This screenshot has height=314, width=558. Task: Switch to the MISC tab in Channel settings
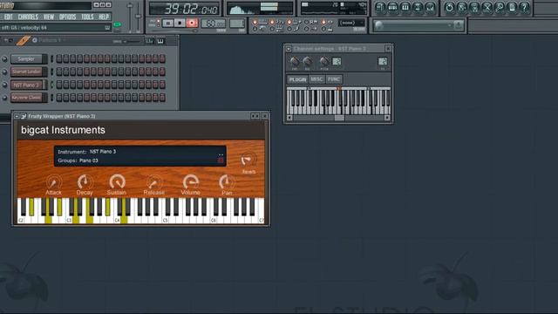click(316, 79)
